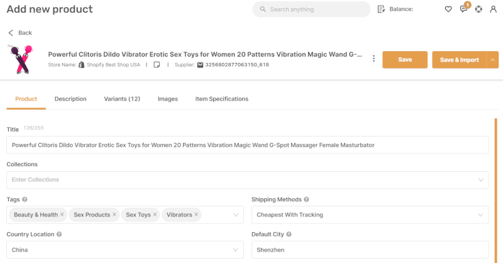503x263 pixels.
Task: Open the user account profile icon
Action: point(493,9)
